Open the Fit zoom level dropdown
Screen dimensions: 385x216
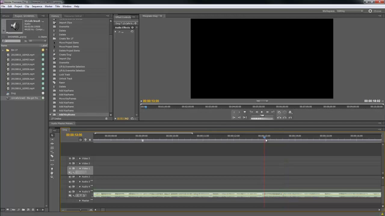point(262,101)
